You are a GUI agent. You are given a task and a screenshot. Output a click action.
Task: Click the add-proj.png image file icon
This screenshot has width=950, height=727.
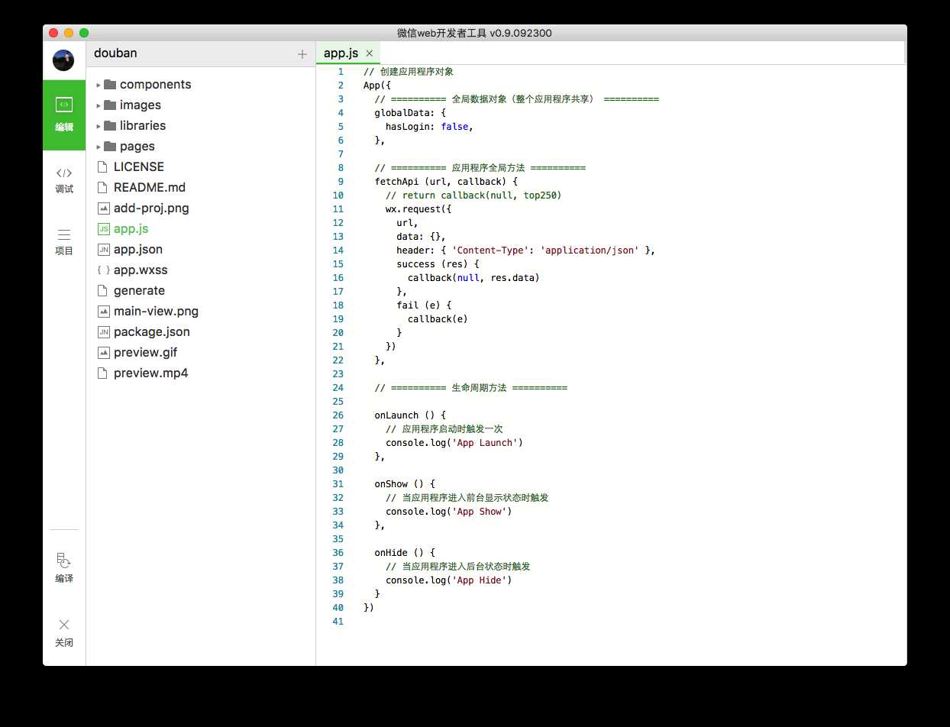point(103,208)
